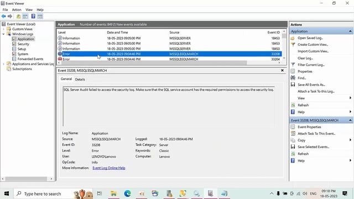Open File Explorer from taskbar
The image size is (354, 199).
[x=113, y=193]
